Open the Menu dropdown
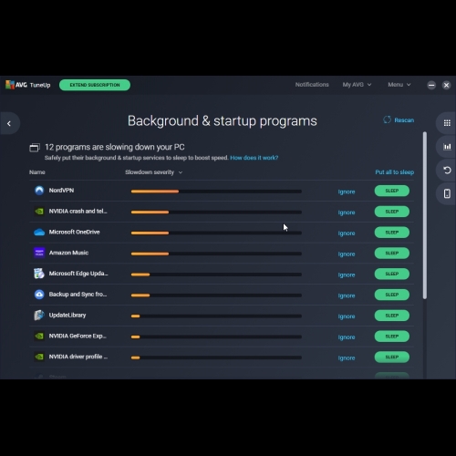456x456 pixels. click(x=399, y=85)
